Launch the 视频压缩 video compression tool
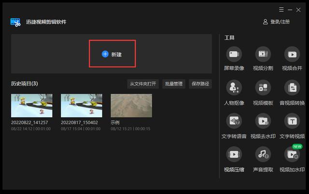Viewport: 309px width, 194px height. [234, 154]
